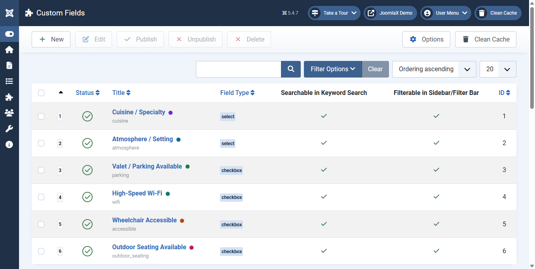Click the Edit toolbar button
This screenshot has height=269, width=535.
point(93,40)
